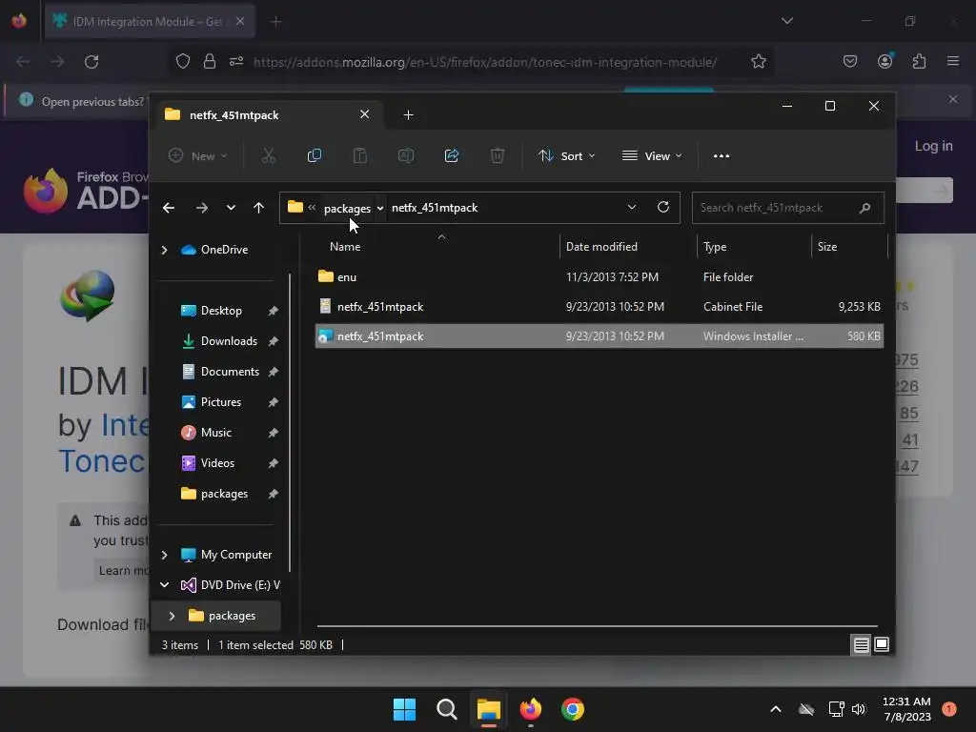Open pinned packages folder in Quick access
The height and width of the screenshot is (732, 976).
click(224, 494)
